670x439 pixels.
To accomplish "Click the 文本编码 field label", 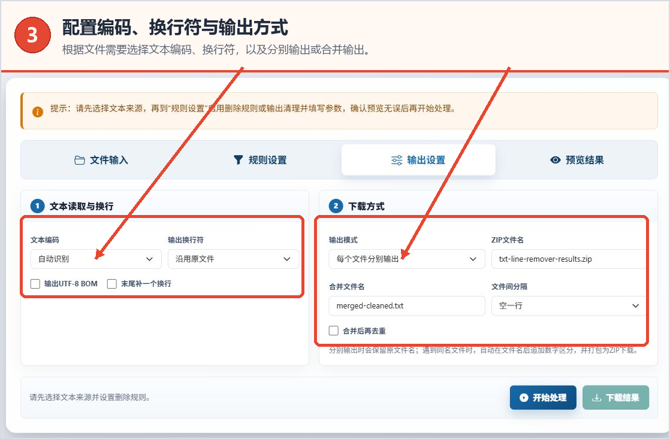I will pyautogui.click(x=45, y=240).
